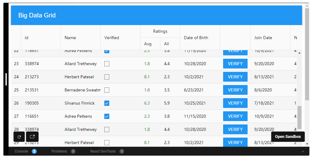The height and width of the screenshot is (159, 314).
Task: Expand the console panel using the bottom-right chevron
Action: [x=303, y=151]
